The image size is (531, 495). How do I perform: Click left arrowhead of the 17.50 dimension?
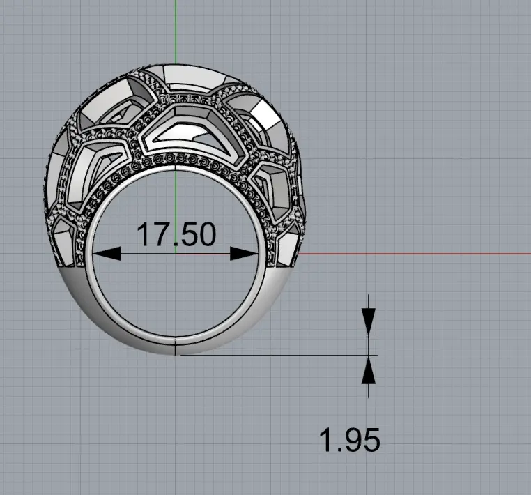105,253
